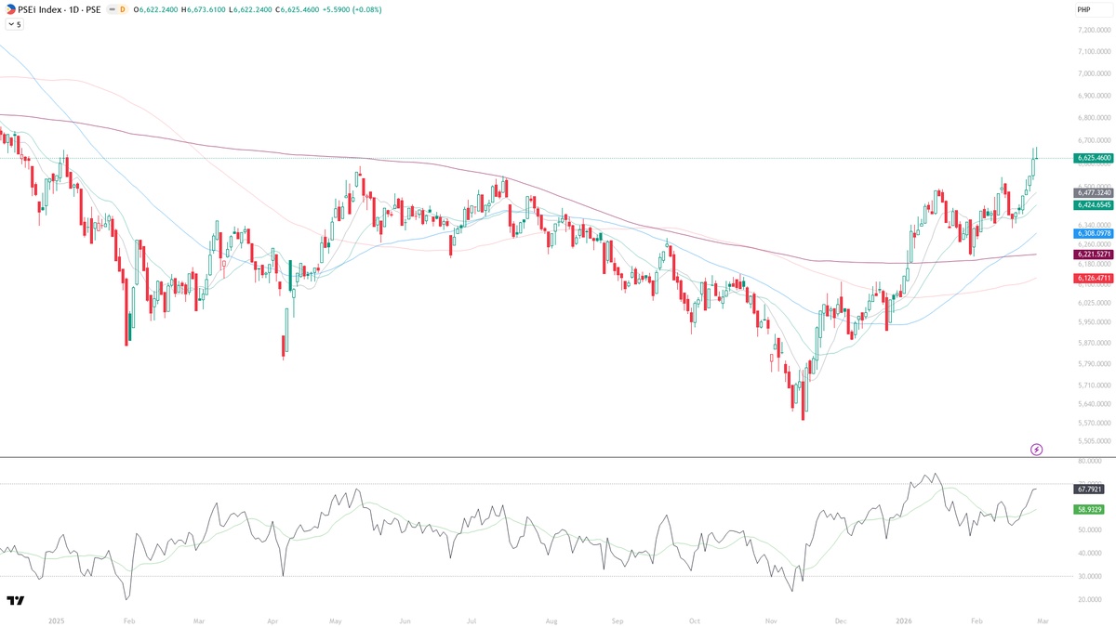Click the 2026 label on the time axis

[x=903, y=619]
